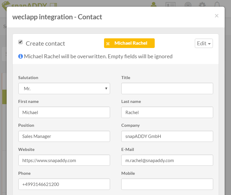
Task: Click into the Title input field
Action: (167, 88)
